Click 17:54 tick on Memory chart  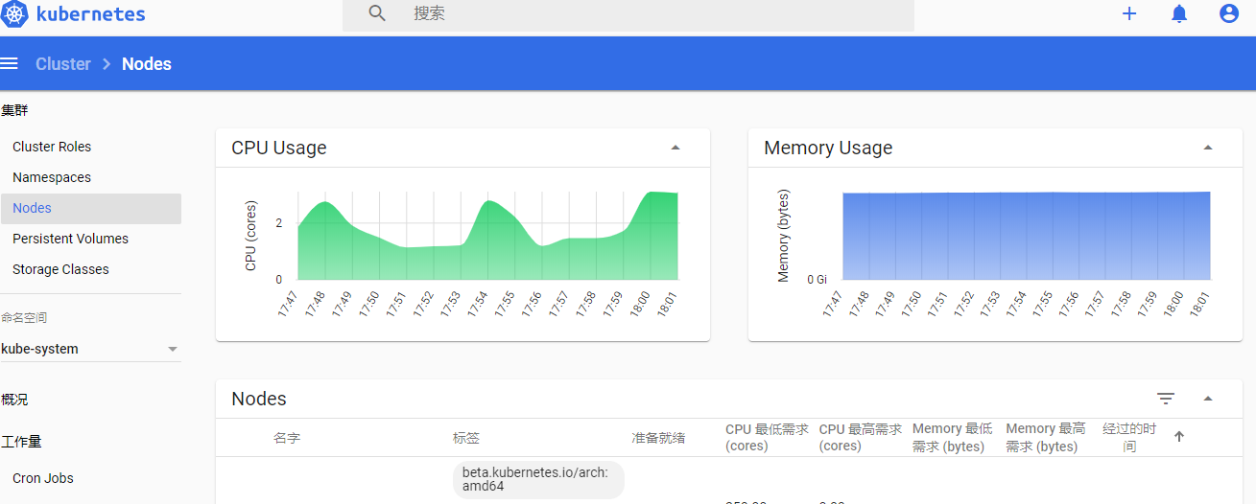pyautogui.click(x=1017, y=303)
